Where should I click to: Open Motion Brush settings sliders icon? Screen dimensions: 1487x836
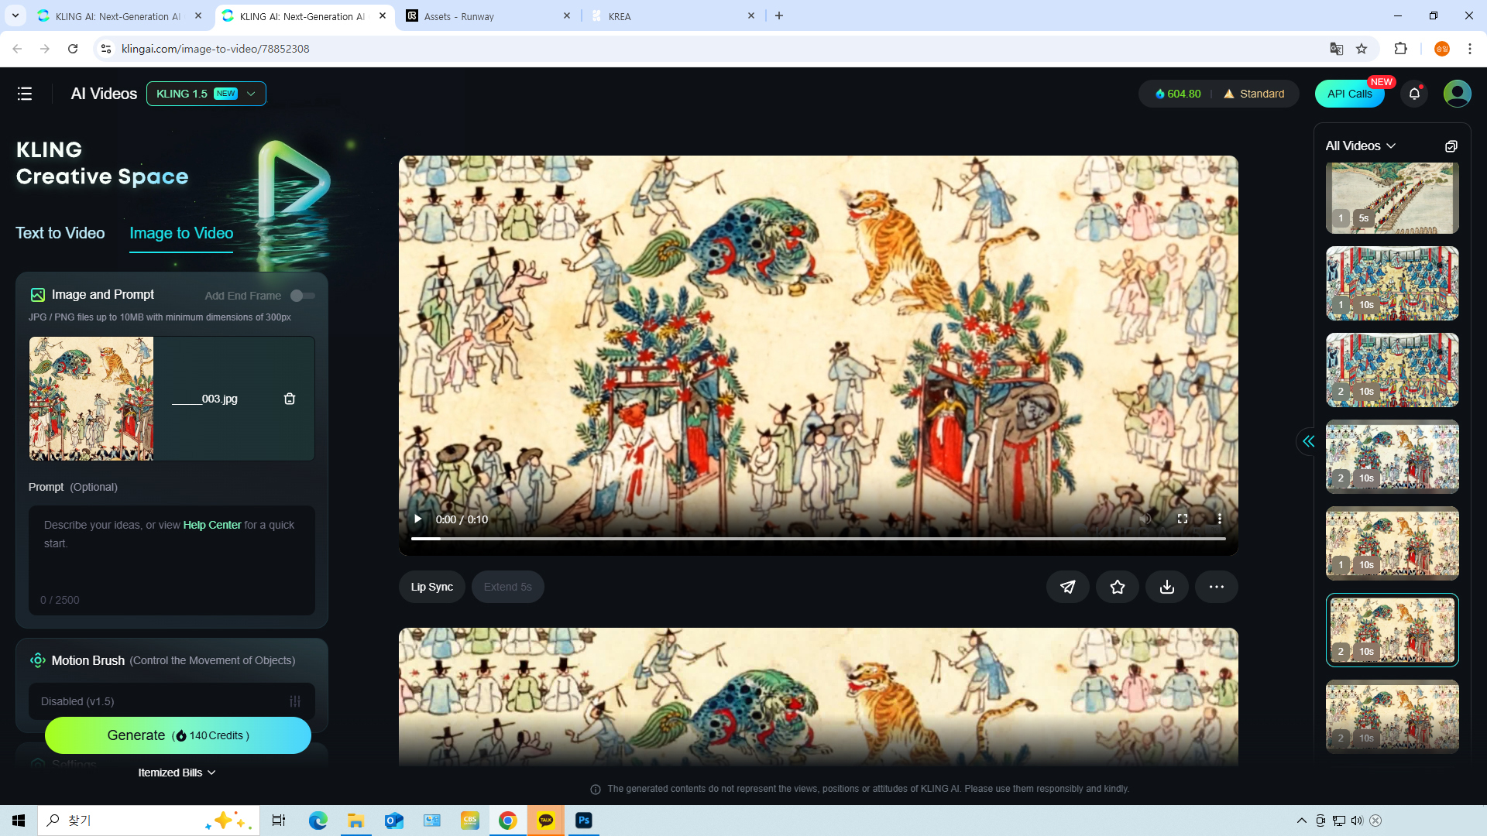(x=295, y=701)
